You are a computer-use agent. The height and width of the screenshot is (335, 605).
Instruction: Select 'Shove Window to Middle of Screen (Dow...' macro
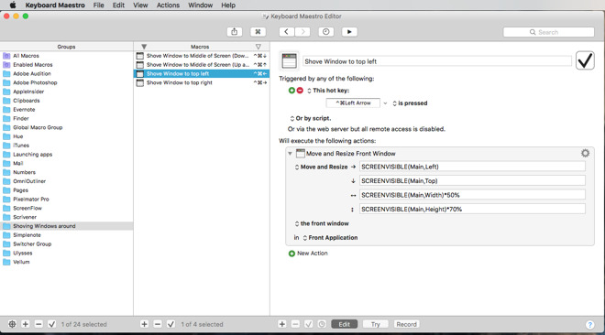tap(202, 56)
